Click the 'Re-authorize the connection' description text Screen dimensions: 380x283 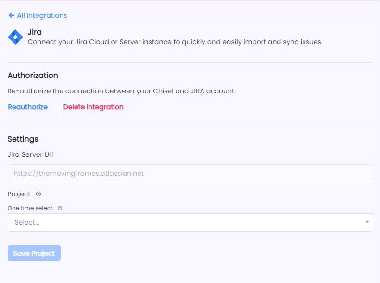pyautogui.click(x=121, y=91)
